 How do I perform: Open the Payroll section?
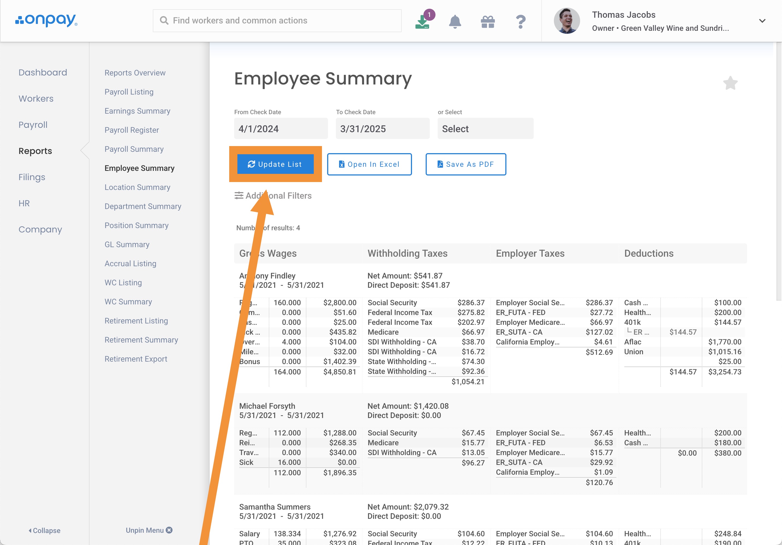pyautogui.click(x=33, y=125)
